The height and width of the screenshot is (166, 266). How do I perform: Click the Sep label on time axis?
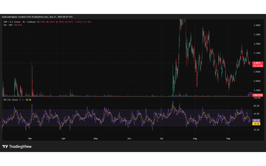click(228, 138)
